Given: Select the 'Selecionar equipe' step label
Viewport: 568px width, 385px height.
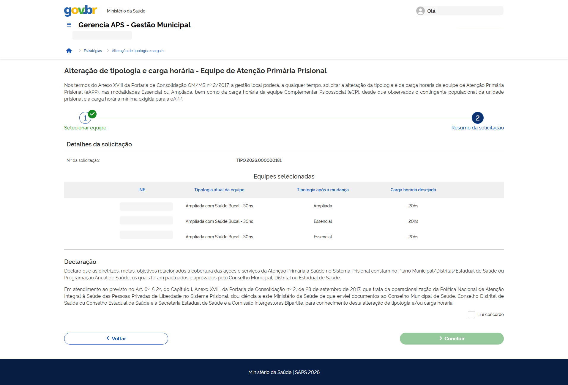Looking at the screenshot, I should tap(85, 128).
